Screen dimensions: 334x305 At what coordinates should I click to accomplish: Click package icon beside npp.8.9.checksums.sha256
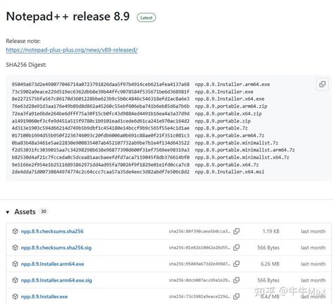point(15,231)
